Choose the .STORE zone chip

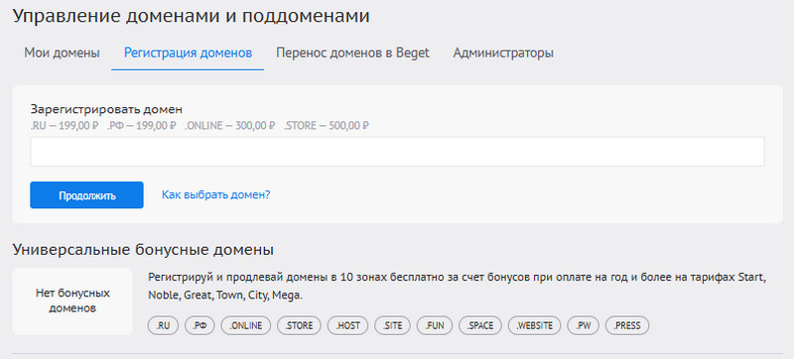tap(299, 325)
